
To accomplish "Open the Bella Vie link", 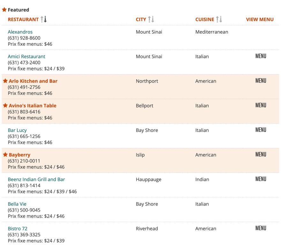I will pos(17,204).
